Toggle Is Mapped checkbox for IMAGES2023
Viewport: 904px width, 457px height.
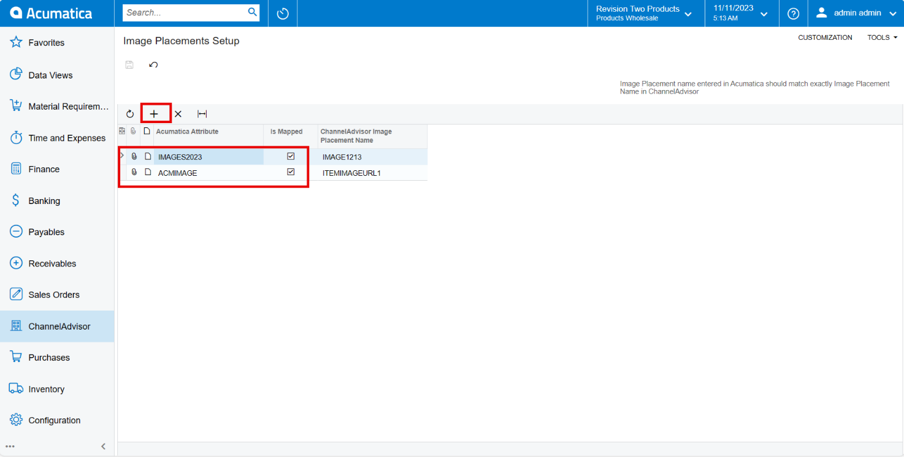tap(291, 156)
